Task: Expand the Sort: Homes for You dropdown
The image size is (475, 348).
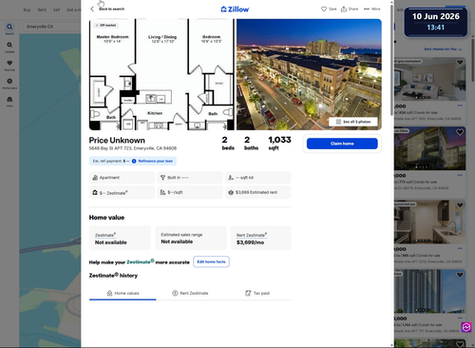Action: (x=443, y=49)
